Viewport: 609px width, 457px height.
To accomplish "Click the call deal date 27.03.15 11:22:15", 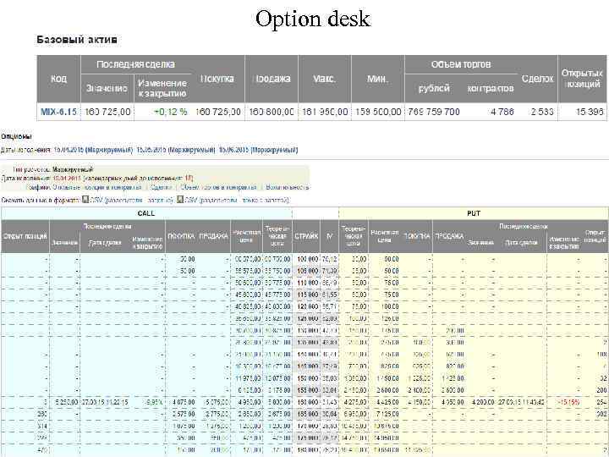I will coord(105,402).
